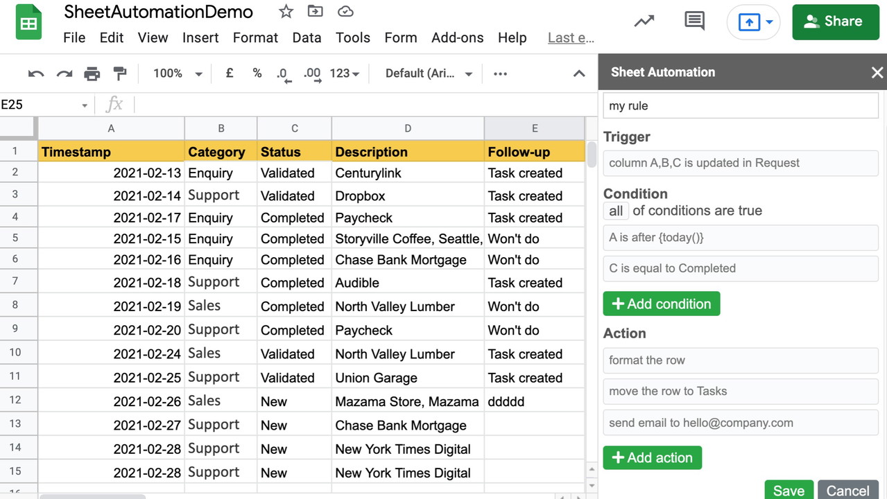Open the Data menu
Screen dimensions: 887x499
point(307,37)
